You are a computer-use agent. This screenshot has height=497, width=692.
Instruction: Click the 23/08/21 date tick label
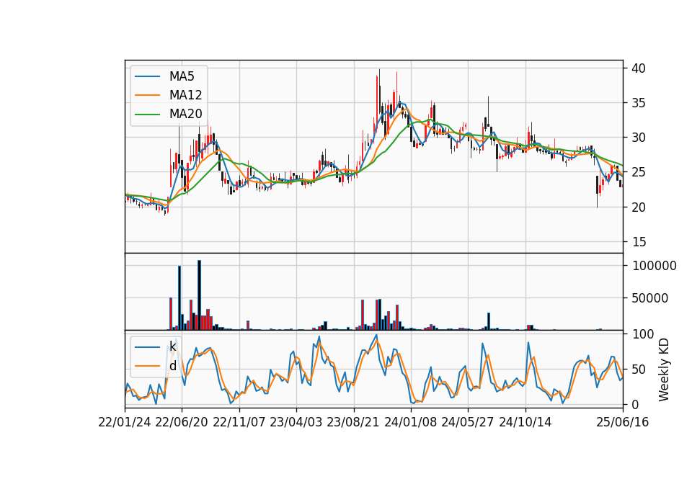(353, 422)
